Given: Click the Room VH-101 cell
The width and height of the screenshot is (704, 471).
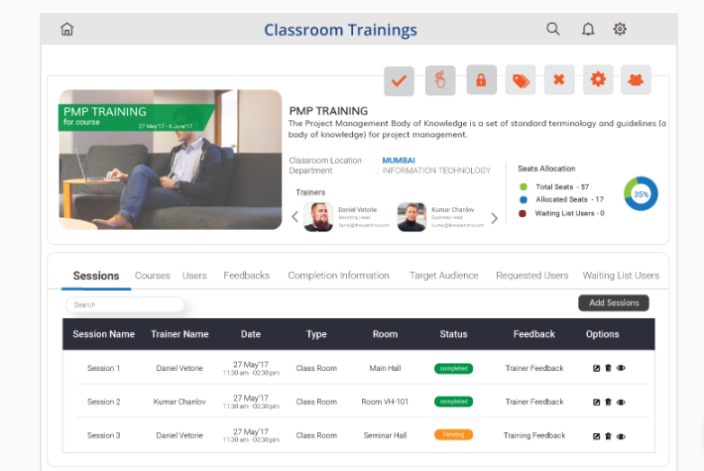Looking at the screenshot, I should pos(385,402).
